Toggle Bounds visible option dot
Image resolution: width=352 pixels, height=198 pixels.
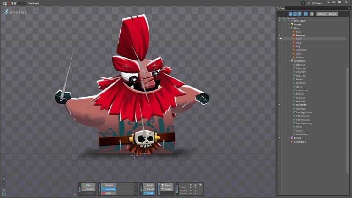tap(195, 193)
